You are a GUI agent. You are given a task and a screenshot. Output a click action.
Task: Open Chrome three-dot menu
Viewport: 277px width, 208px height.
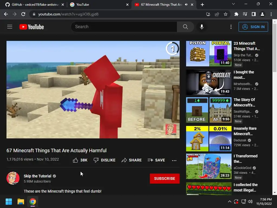[x=271, y=14]
